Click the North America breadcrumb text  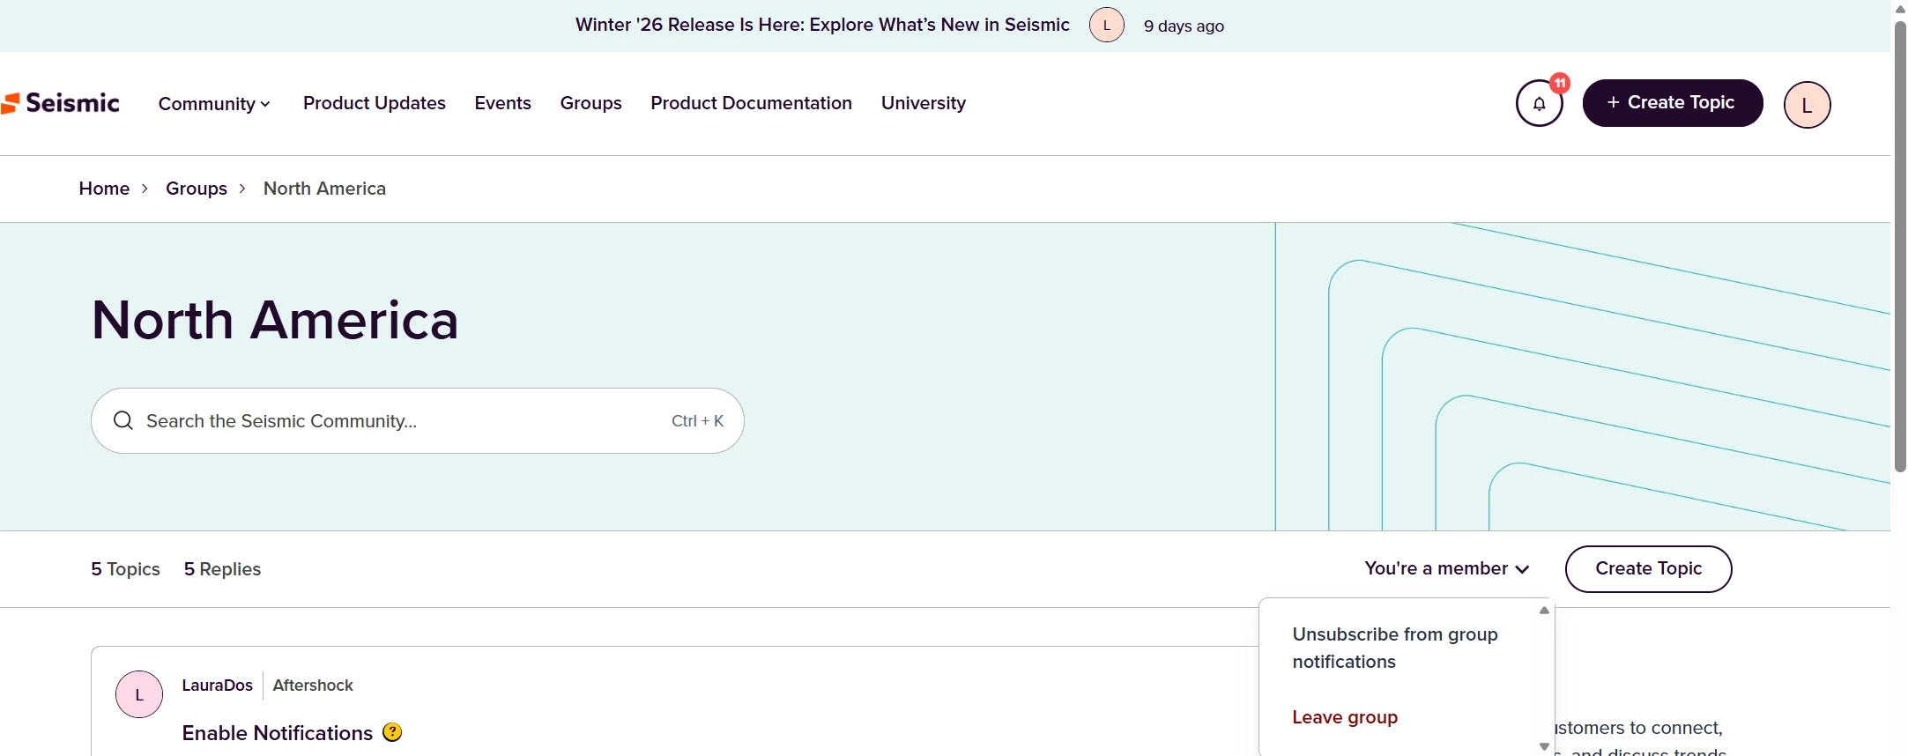[324, 189]
